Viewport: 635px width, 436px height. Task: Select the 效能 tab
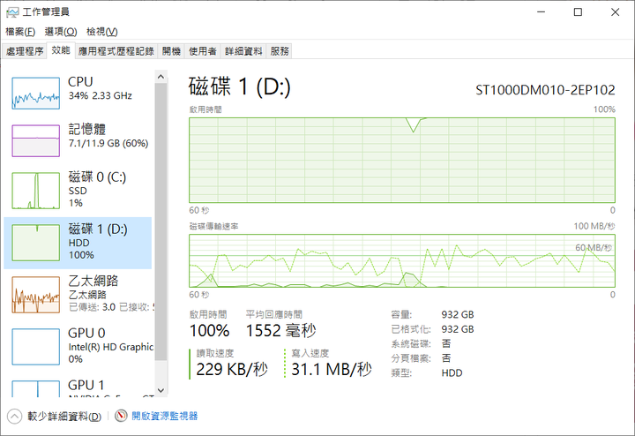61,50
